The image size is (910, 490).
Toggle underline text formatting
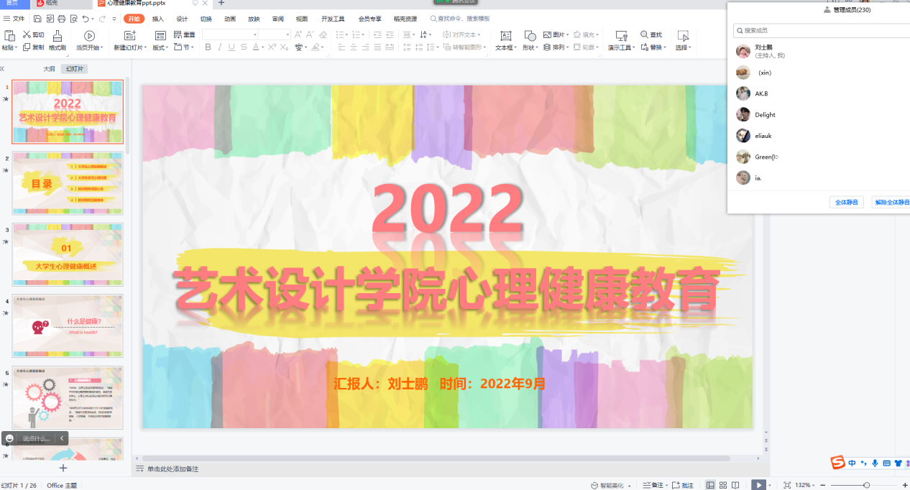(231, 47)
